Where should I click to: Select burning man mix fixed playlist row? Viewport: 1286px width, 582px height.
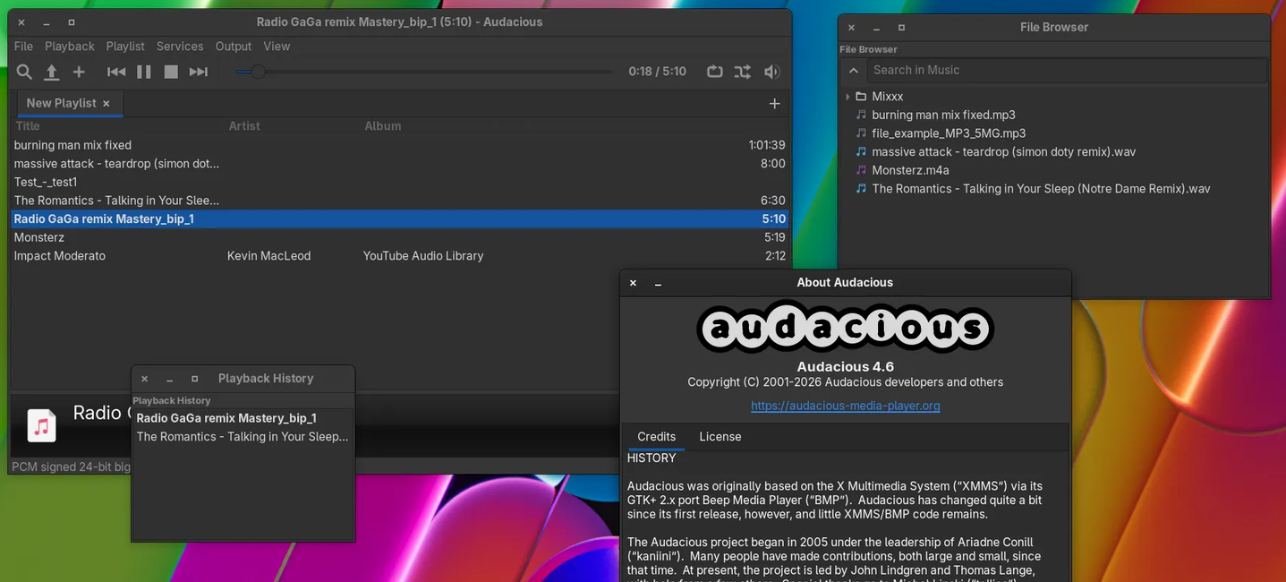tap(399, 145)
